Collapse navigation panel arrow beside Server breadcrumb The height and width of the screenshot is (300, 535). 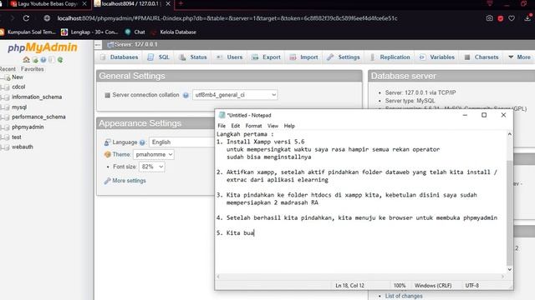pos(98,44)
